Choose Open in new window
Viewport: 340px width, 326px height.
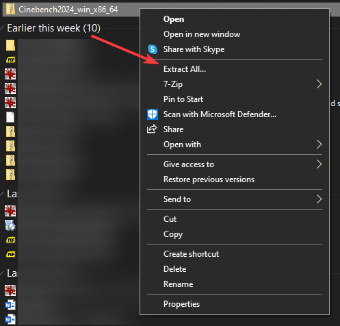(202, 34)
